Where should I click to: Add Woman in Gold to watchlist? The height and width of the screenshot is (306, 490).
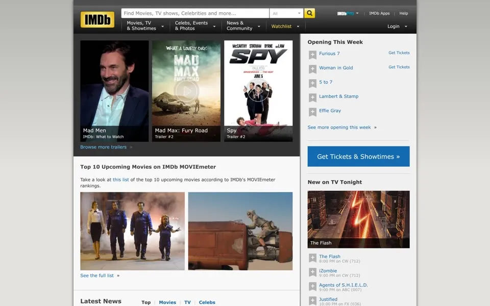point(312,69)
